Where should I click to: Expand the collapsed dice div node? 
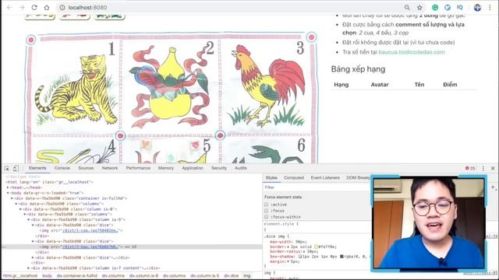coord(33,257)
